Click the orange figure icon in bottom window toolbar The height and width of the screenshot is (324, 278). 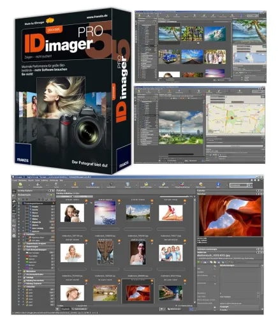click(75, 184)
